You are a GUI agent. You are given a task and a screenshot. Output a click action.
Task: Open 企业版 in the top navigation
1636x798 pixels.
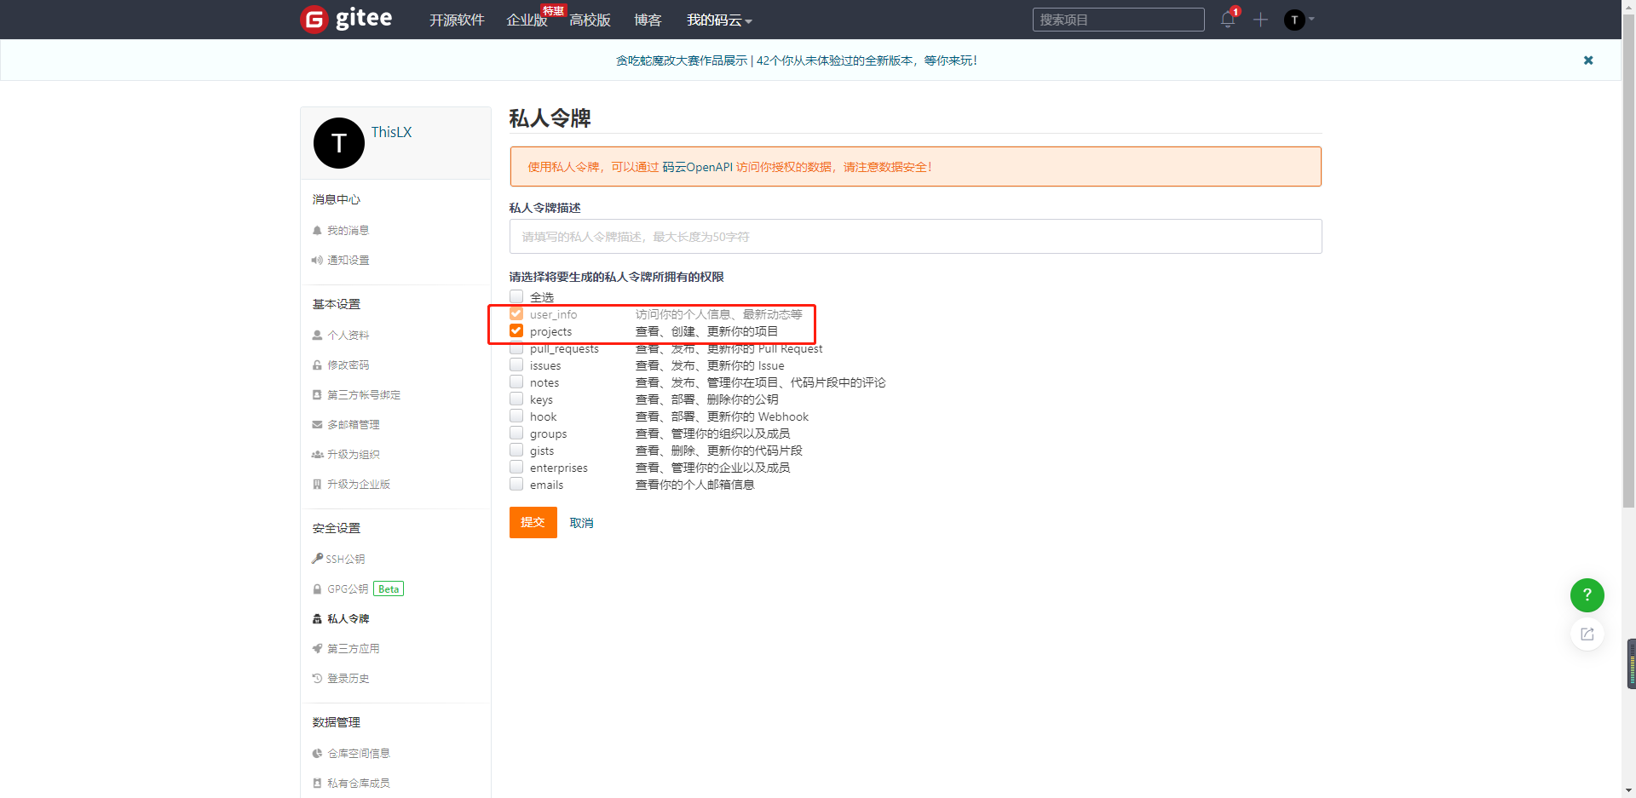(527, 20)
